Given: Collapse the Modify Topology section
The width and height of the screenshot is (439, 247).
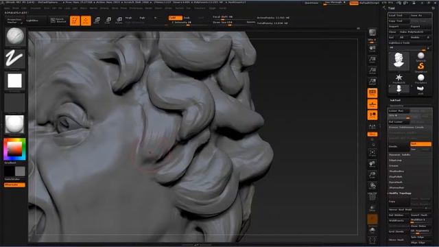Looking at the screenshot, I should [400, 193].
